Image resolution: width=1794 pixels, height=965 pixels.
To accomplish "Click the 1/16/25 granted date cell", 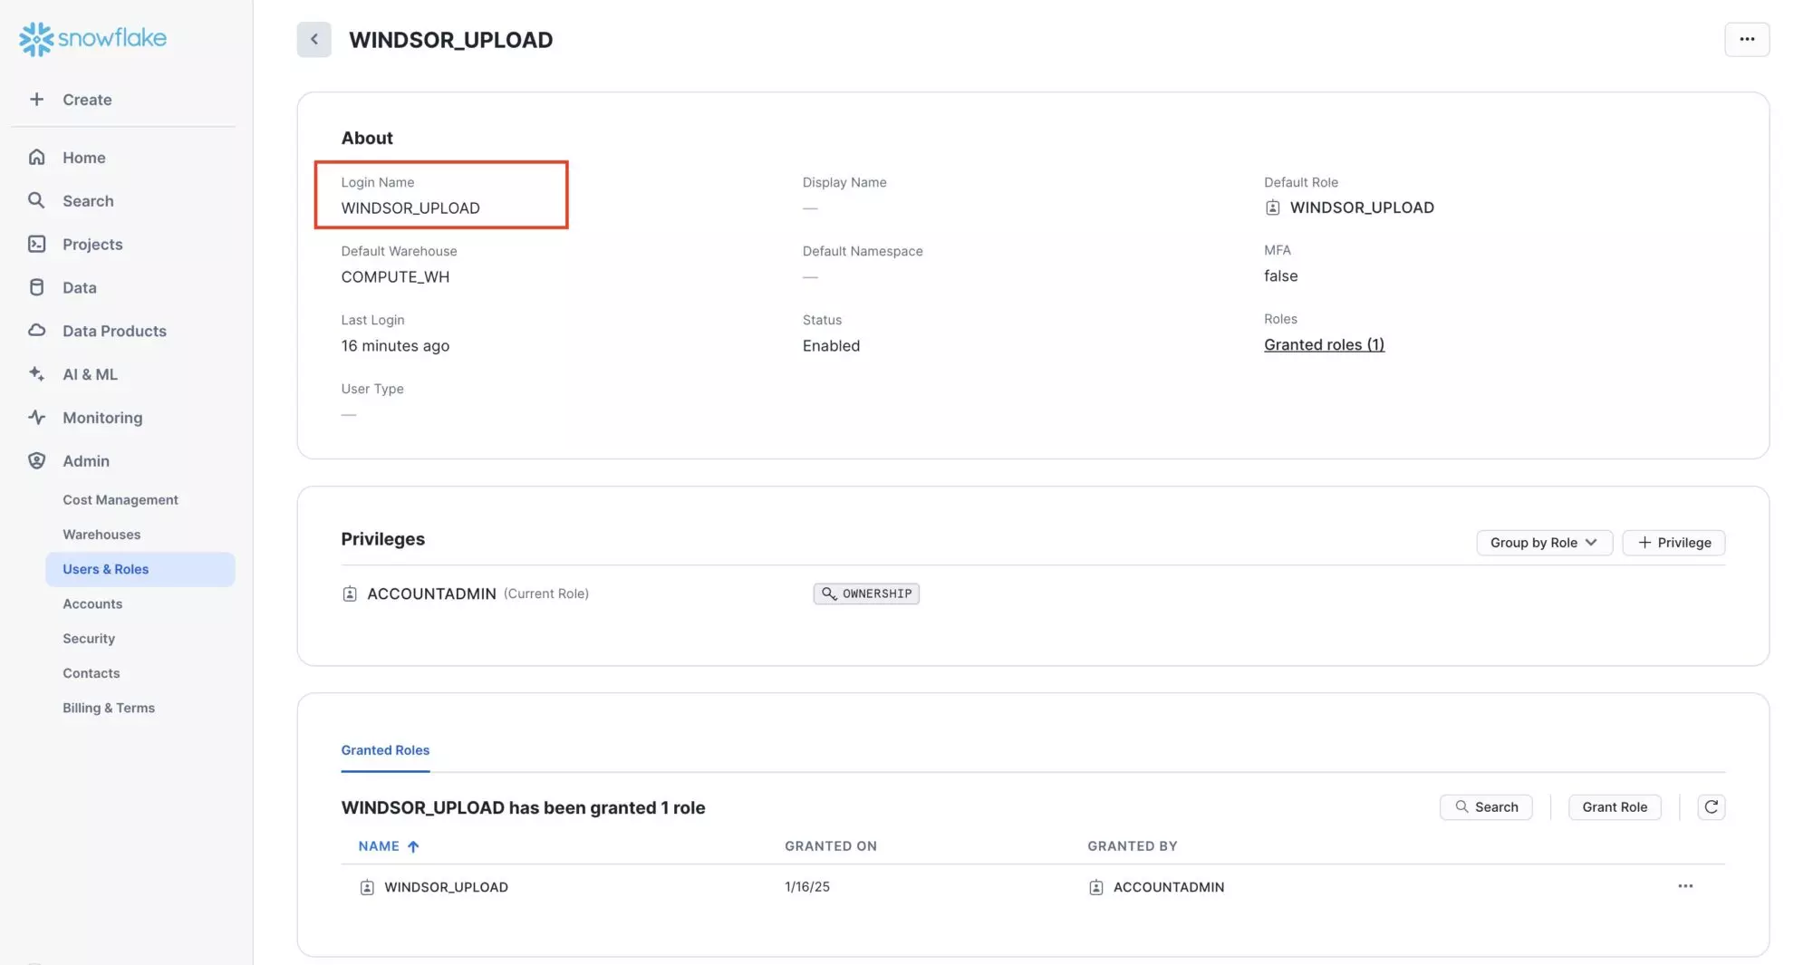I will tap(807, 887).
